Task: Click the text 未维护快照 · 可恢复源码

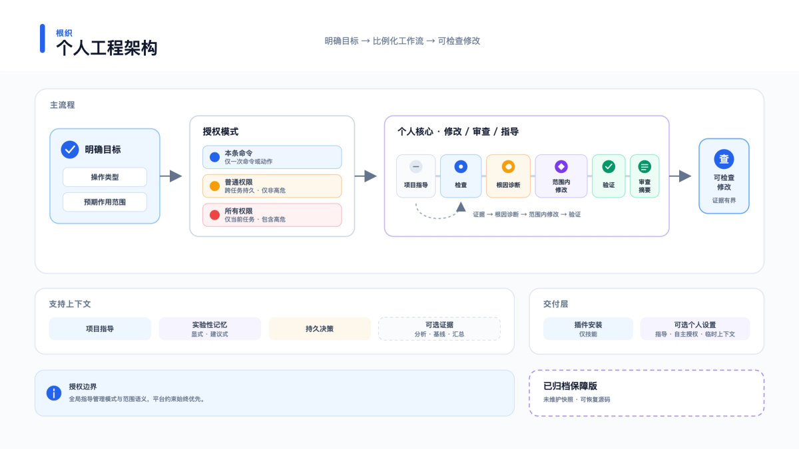Action: tap(577, 400)
